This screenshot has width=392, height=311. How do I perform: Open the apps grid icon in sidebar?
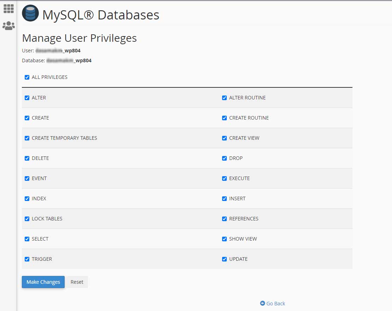[8, 9]
